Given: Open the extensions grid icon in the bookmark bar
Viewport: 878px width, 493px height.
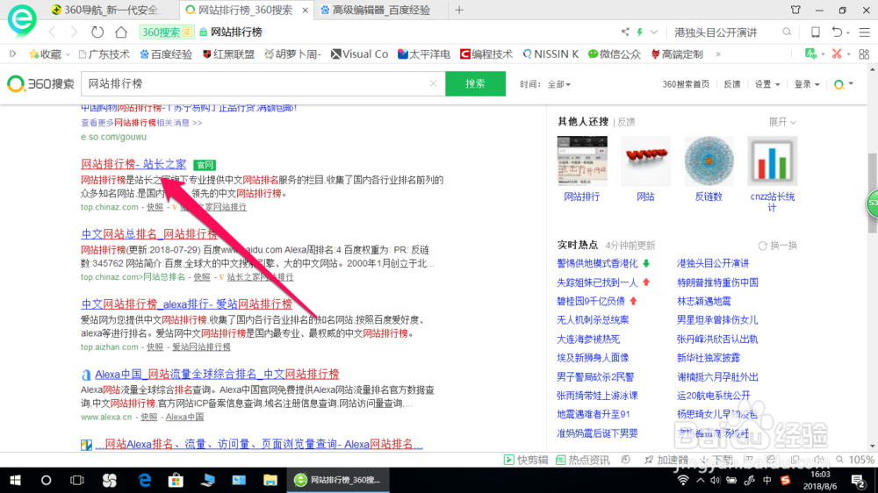Looking at the screenshot, I should point(864,54).
